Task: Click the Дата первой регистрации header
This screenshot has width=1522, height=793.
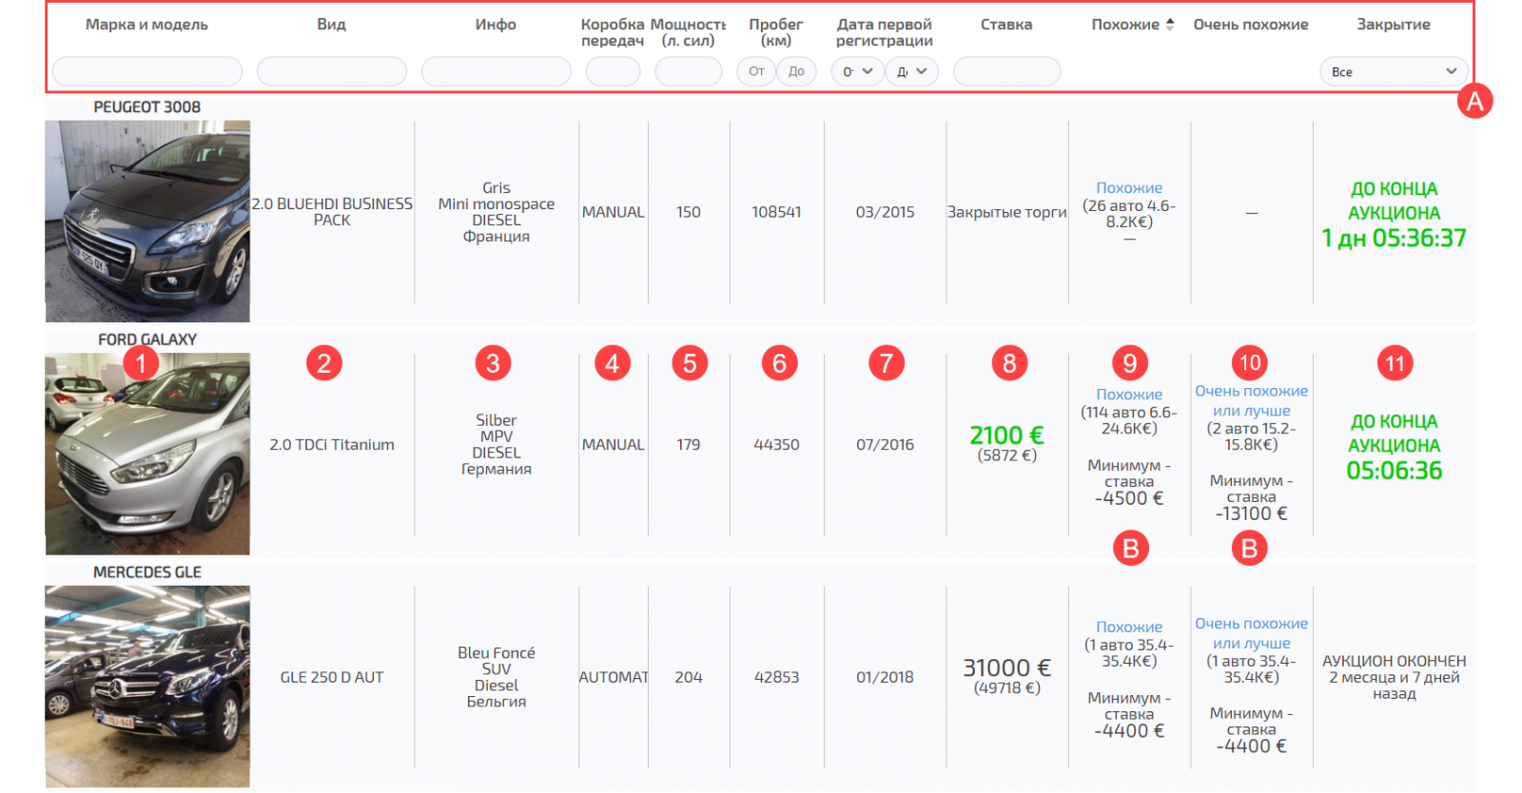Action: click(885, 32)
